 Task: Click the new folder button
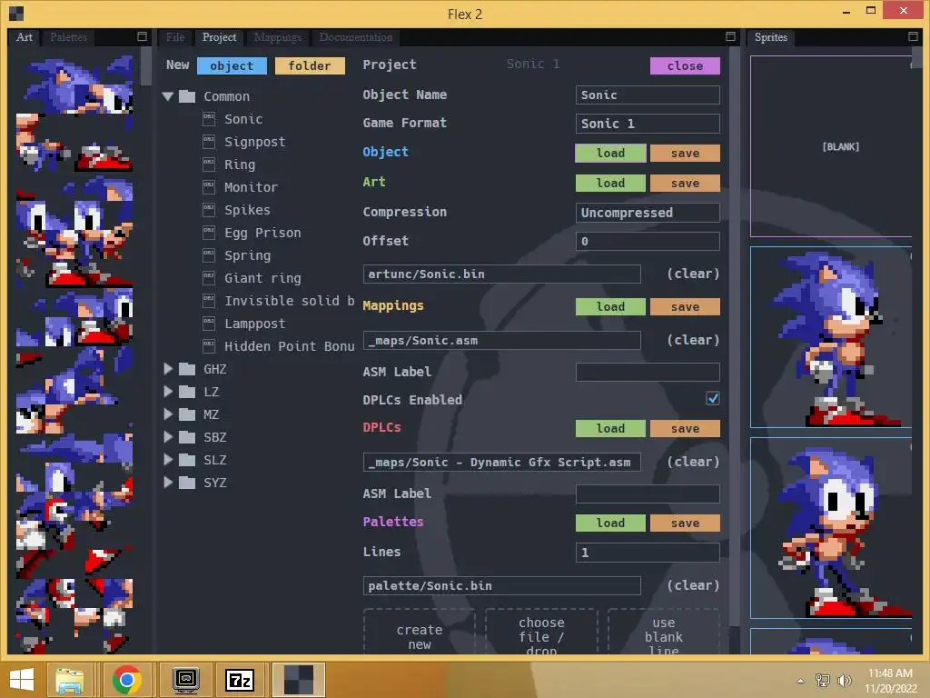coord(310,65)
